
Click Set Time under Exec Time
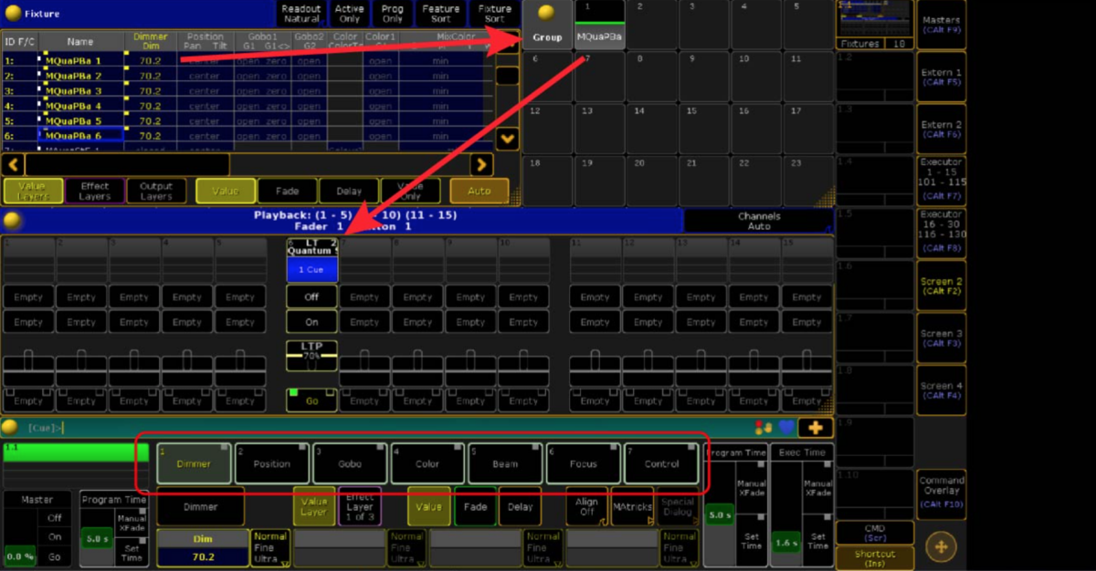[x=817, y=540]
